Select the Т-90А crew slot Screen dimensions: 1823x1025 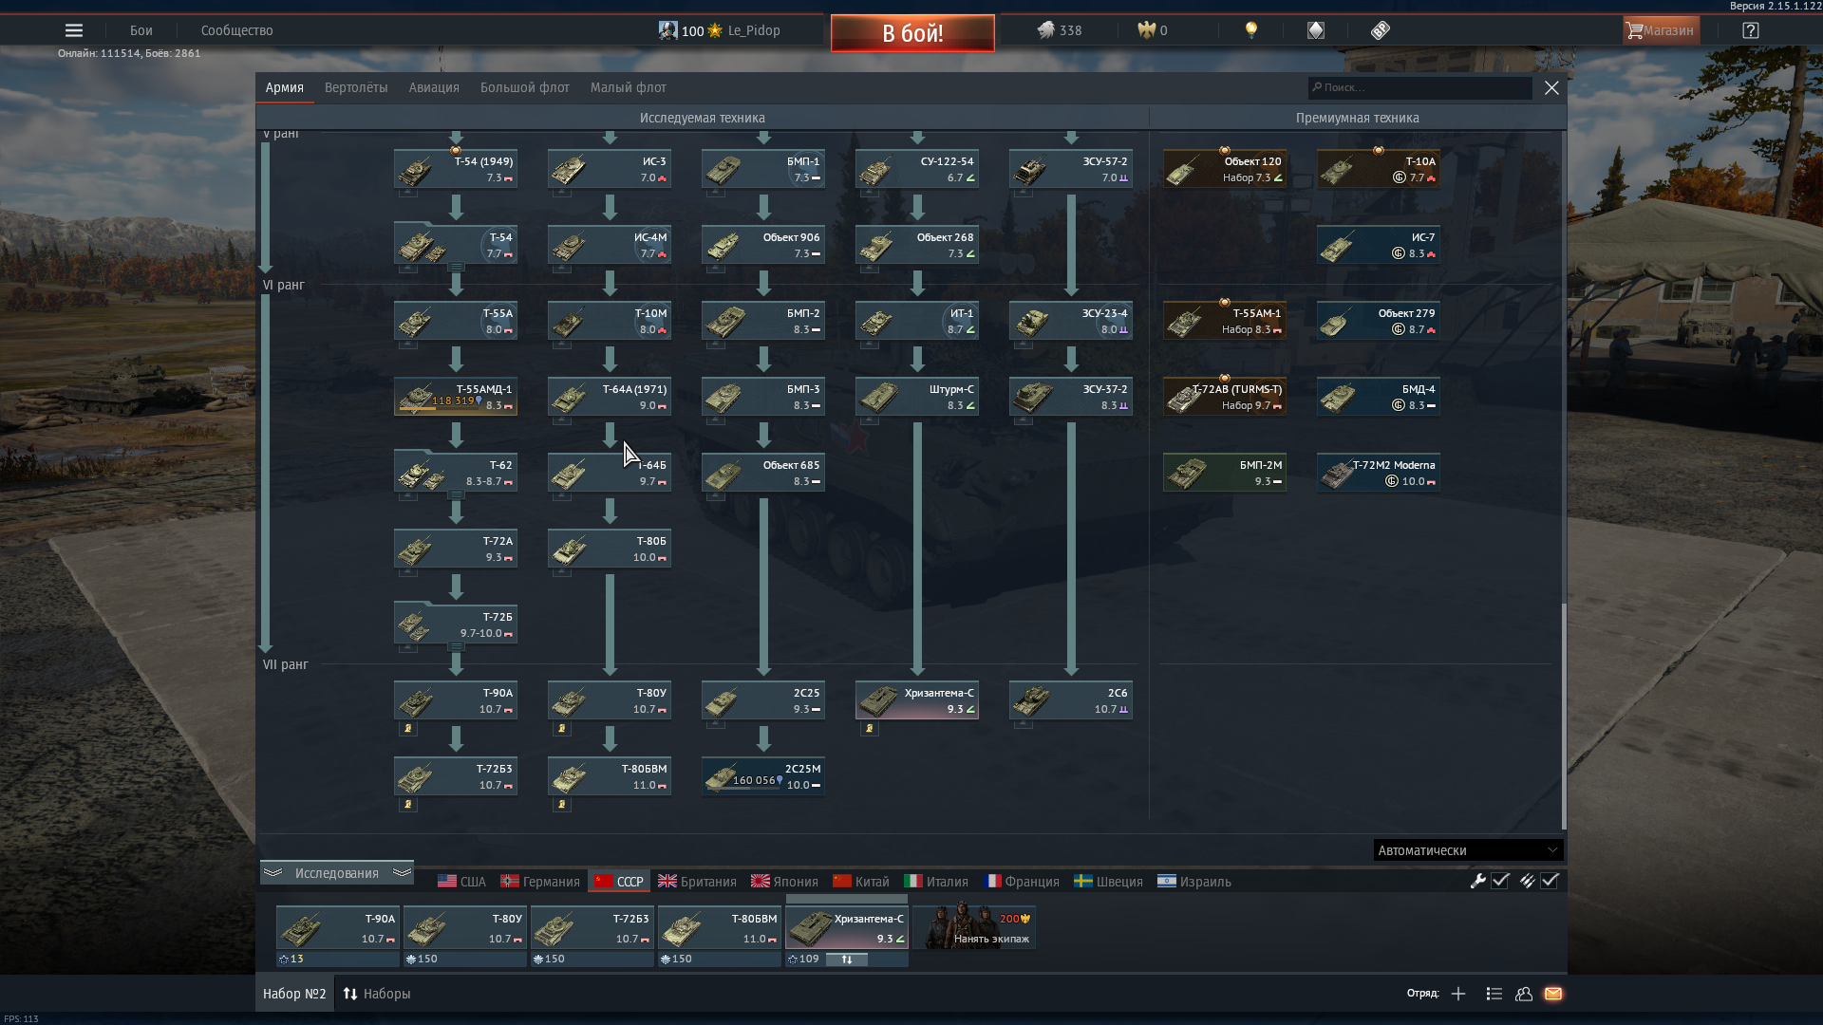337,928
